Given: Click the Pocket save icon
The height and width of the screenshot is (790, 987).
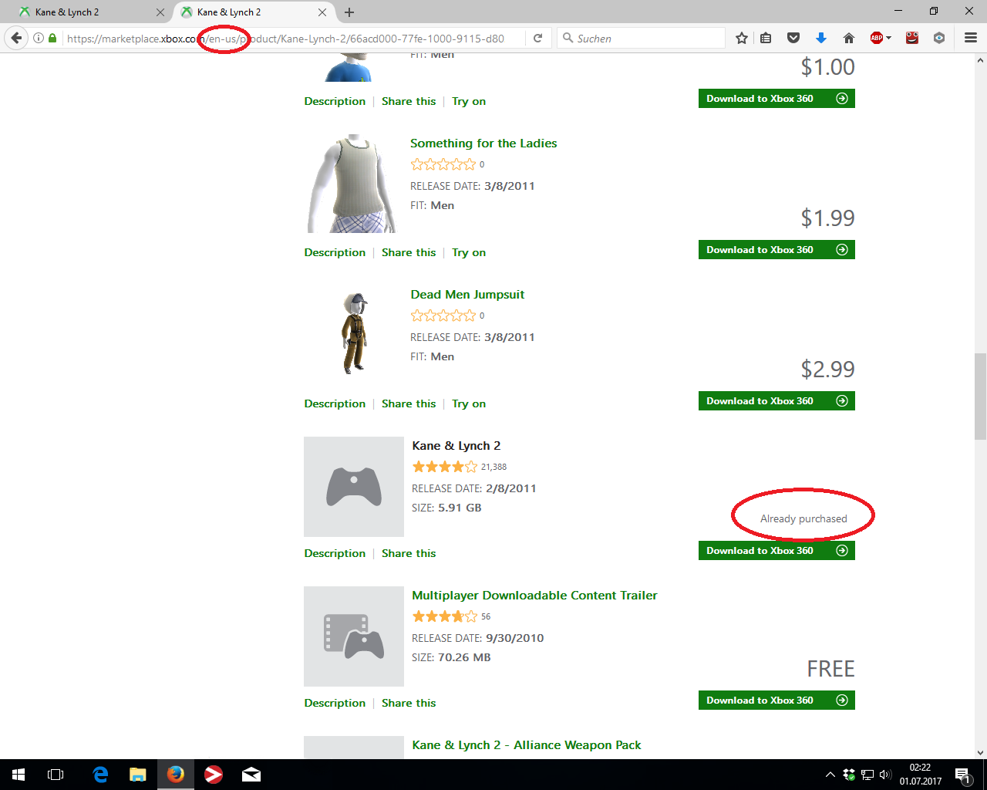Looking at the screenshot, I should coord(793,38).
